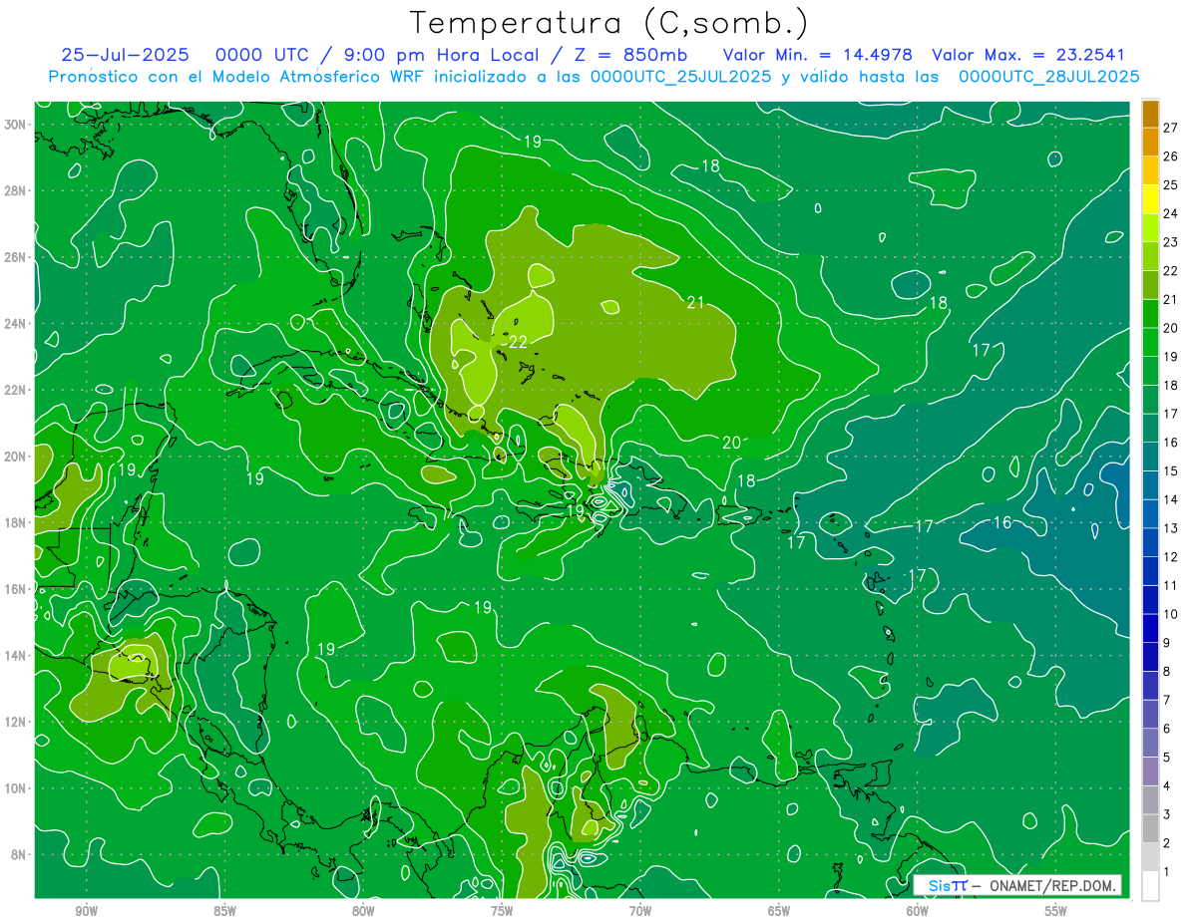1197x924 pixels.
Task: Click "Valor Min. = 14.4978" text
Action: pos(818,55)
